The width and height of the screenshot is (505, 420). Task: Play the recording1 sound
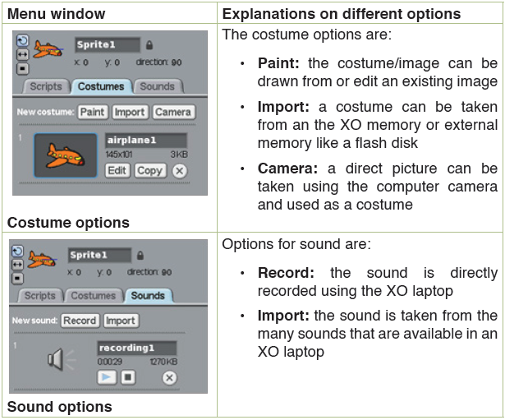click(x=107, y=377)
